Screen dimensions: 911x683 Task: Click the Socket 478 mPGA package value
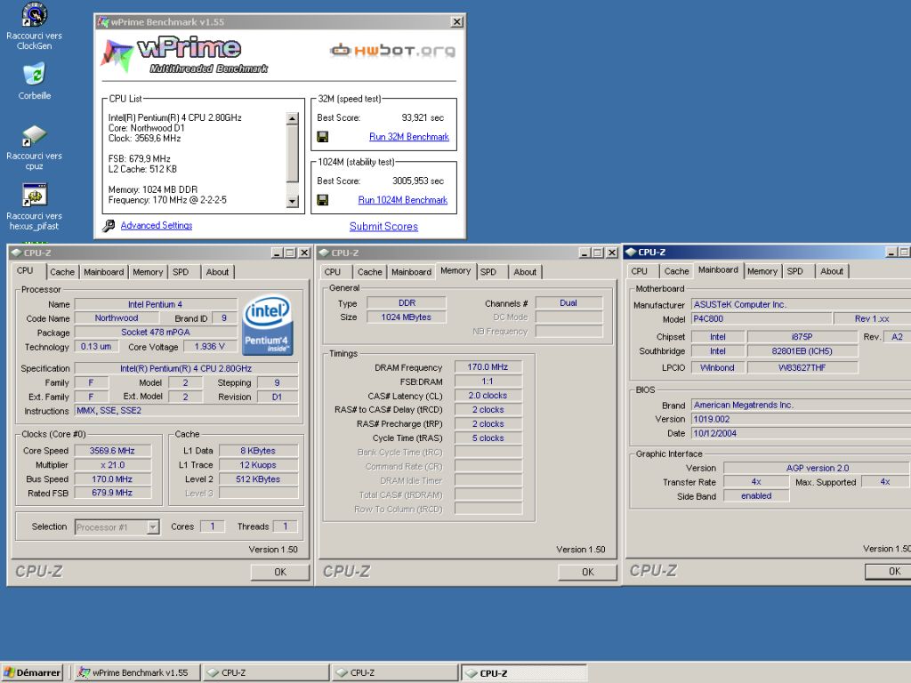click(155, 333)
